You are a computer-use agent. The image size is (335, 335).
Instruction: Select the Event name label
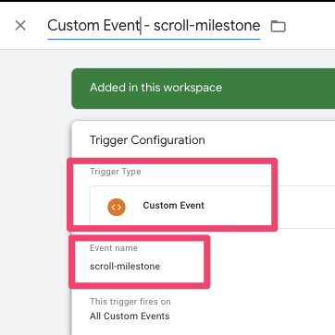[x=114, y=248]
